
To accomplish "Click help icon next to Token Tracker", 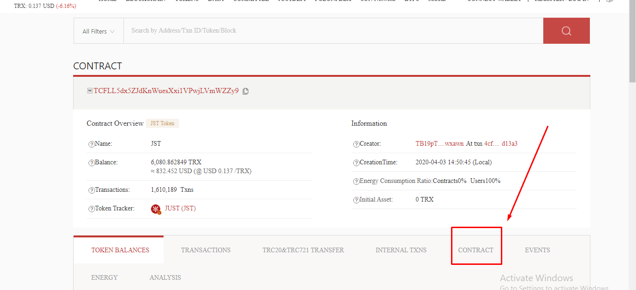I will click(x=91, y=209).
